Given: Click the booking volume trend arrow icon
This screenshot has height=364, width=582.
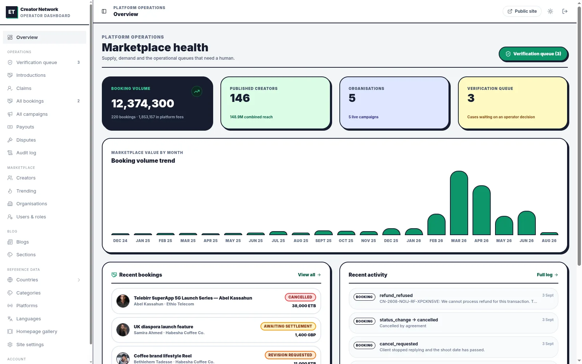Looking at the screenshot, I should coord(197,91).
